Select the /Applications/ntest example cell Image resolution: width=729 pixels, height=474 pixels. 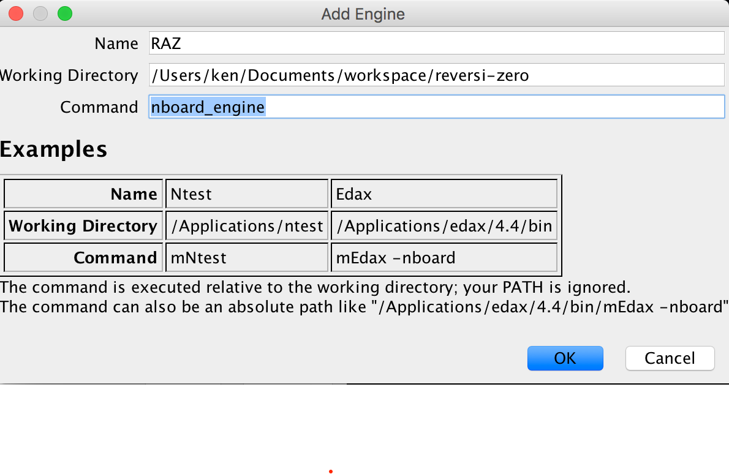pyautogui.click(x=247, y=226)
